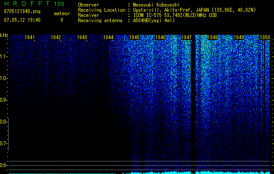Click the meteor count 0
Viewport: 274px width, 174px height.
coord(62,20)
